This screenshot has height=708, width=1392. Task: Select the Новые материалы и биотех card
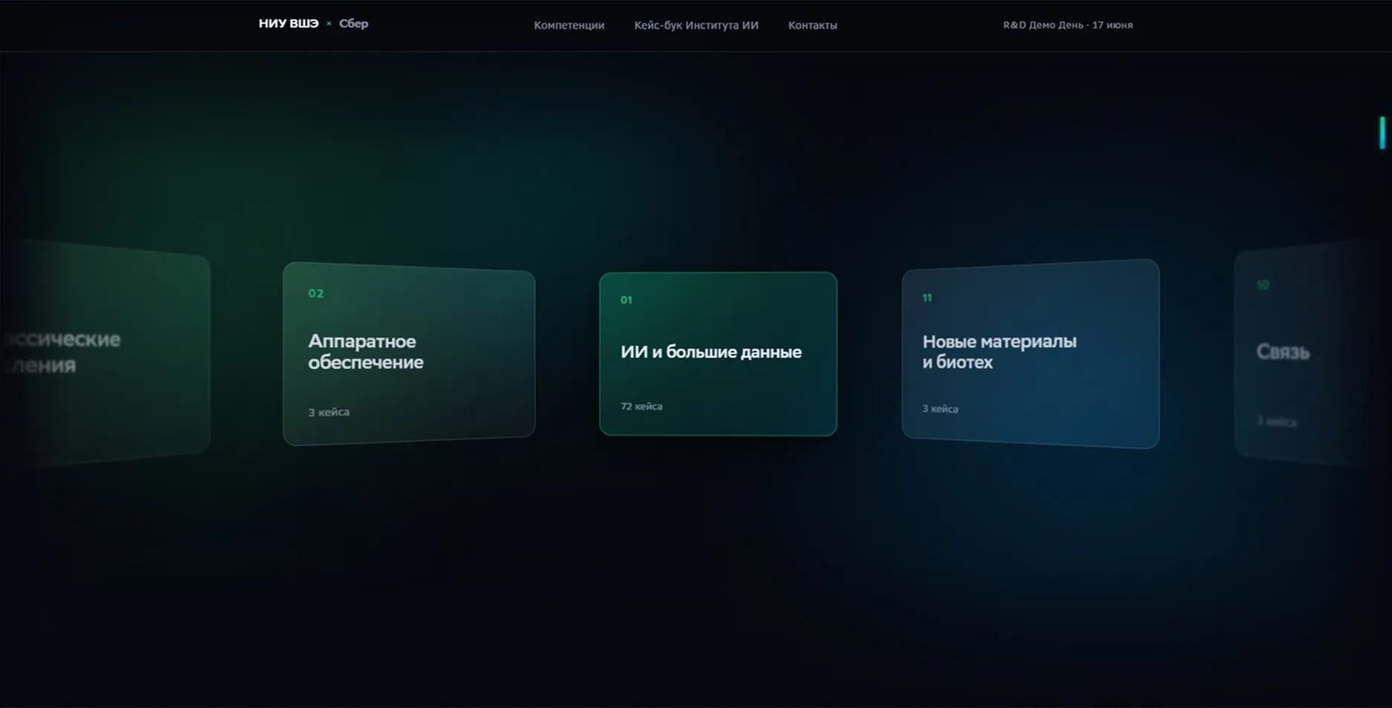[x=1031, y=354]
